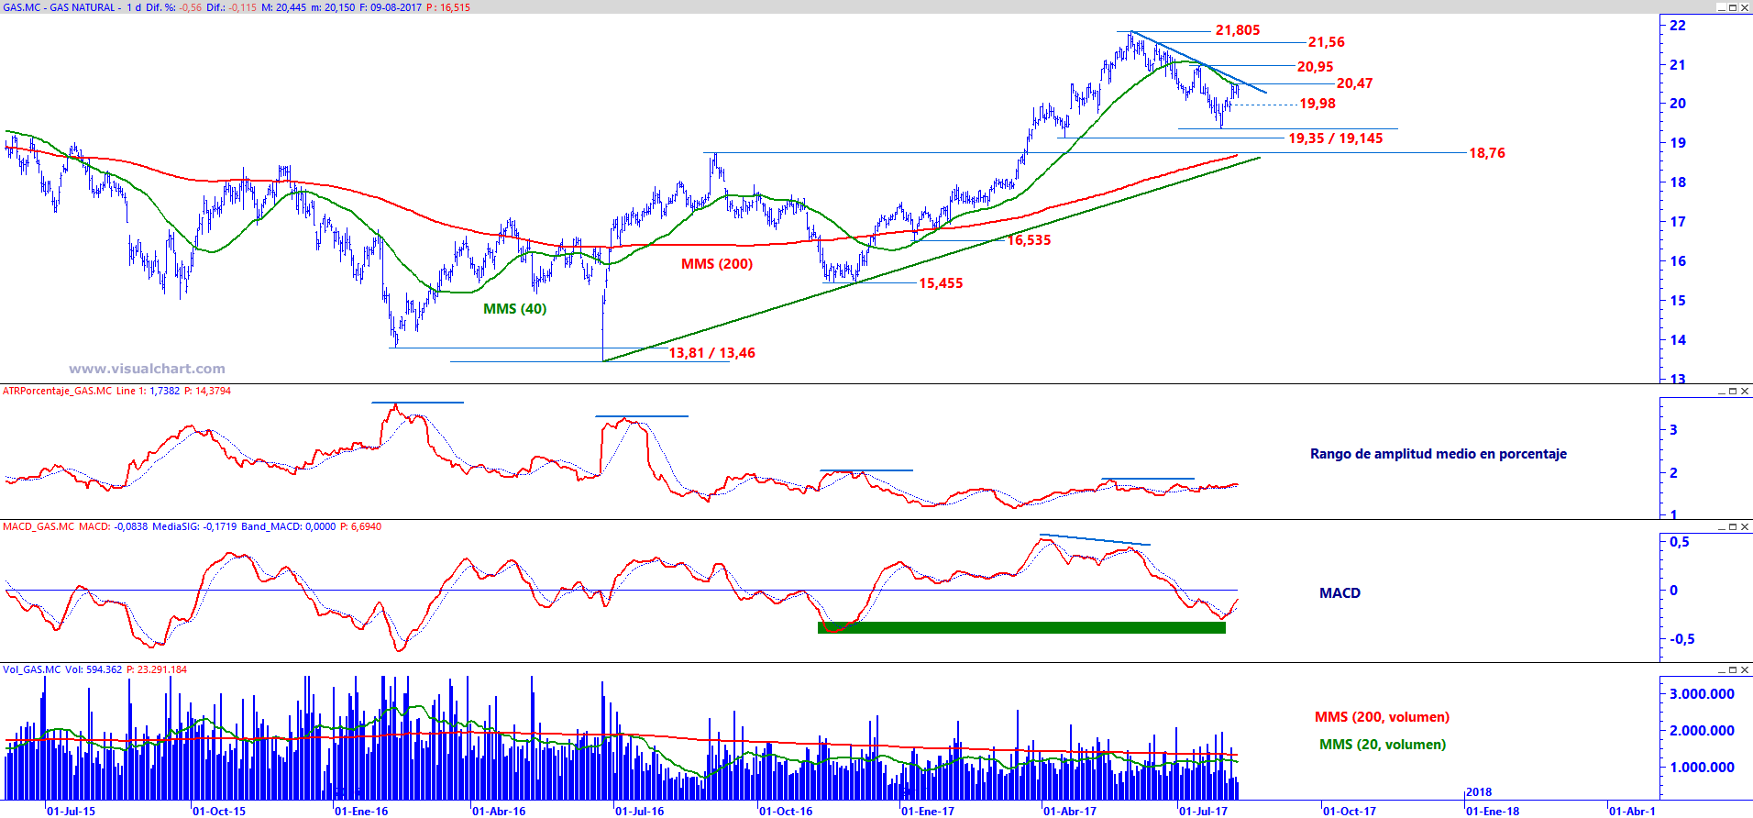Select the Rango de amplitud medio en porcentaje label
This screenshot has width=1753, height=818.
coord(1439,454)
